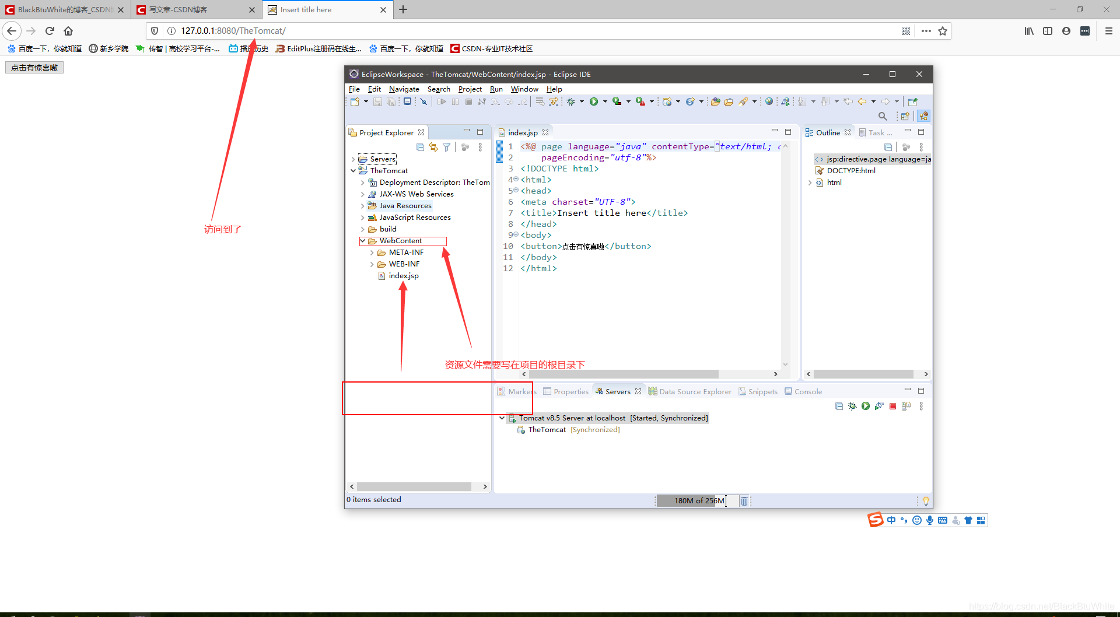Image resolution: width=1120 pixels, height=617 pixels.
Task: Click the Publish to server icon
Action: point(906,406)
